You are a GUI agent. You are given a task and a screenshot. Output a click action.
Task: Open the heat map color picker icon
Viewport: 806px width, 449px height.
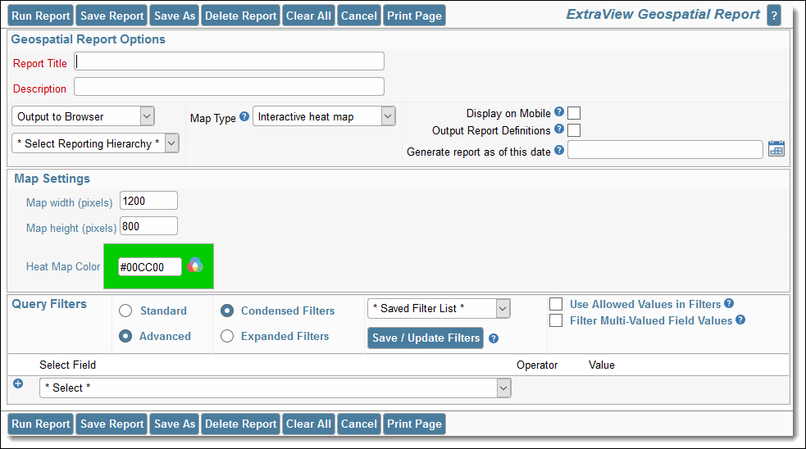pyautogui.click(x=194, y=265)
